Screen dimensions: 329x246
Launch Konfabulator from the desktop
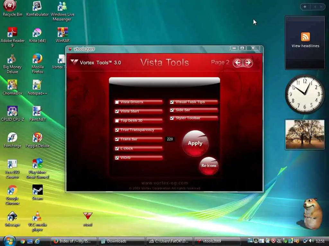point(37,8)
